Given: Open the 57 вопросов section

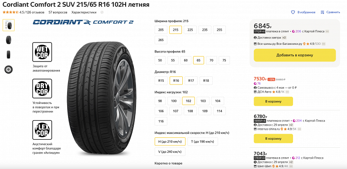Looking at the screenshot, I should point(58,12).
